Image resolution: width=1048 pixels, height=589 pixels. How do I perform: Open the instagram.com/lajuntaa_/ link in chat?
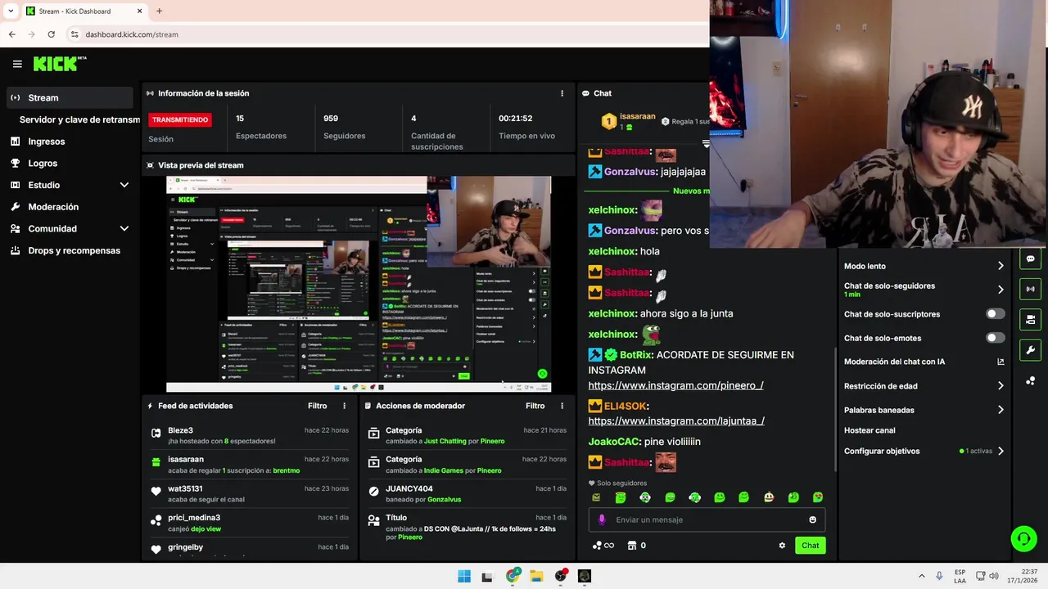[676, 421]
